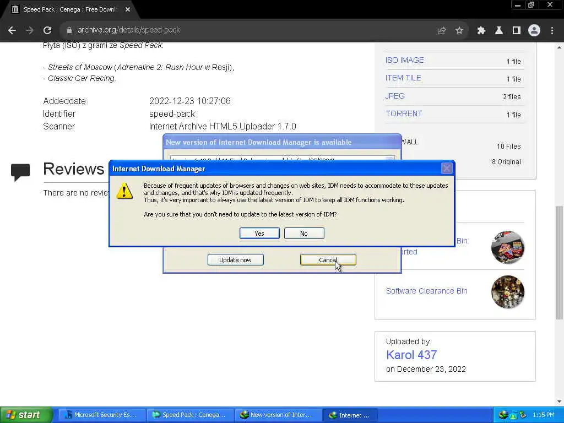
Task: Click the browser forward arrow
Action: [30, 31]
